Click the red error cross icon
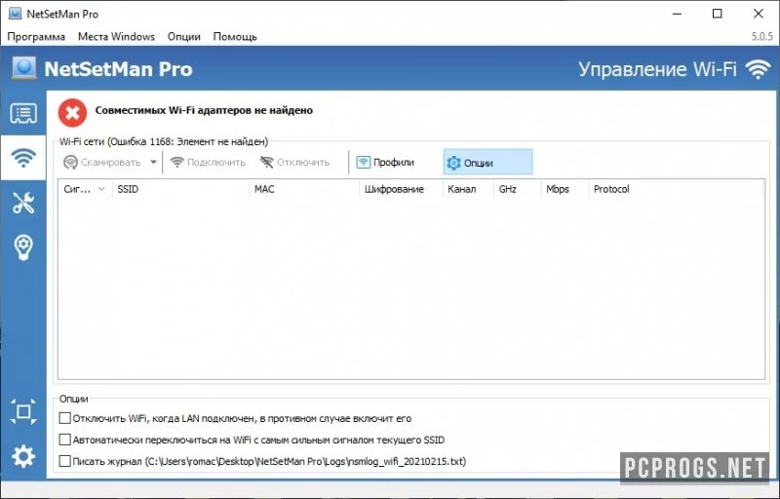 click(x=72, y=113)
